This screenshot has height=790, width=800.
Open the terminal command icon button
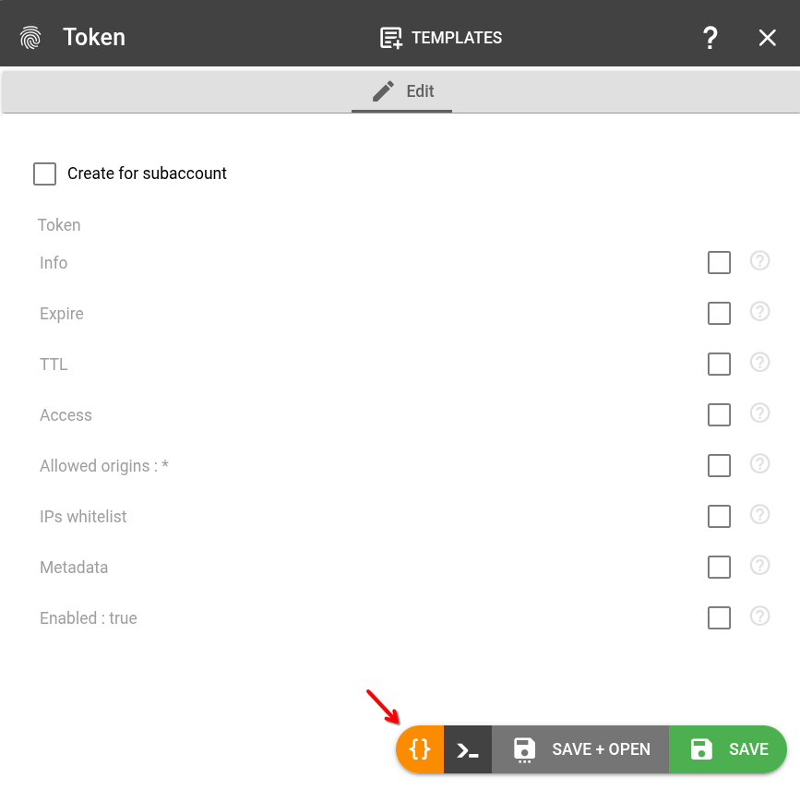click(x=468, y=749)
